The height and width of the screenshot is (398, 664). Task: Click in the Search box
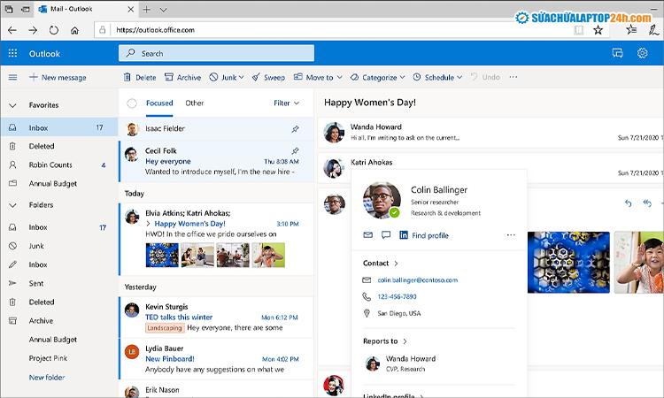217,53
